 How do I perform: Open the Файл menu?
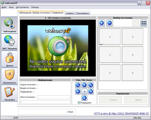[4, 7]
